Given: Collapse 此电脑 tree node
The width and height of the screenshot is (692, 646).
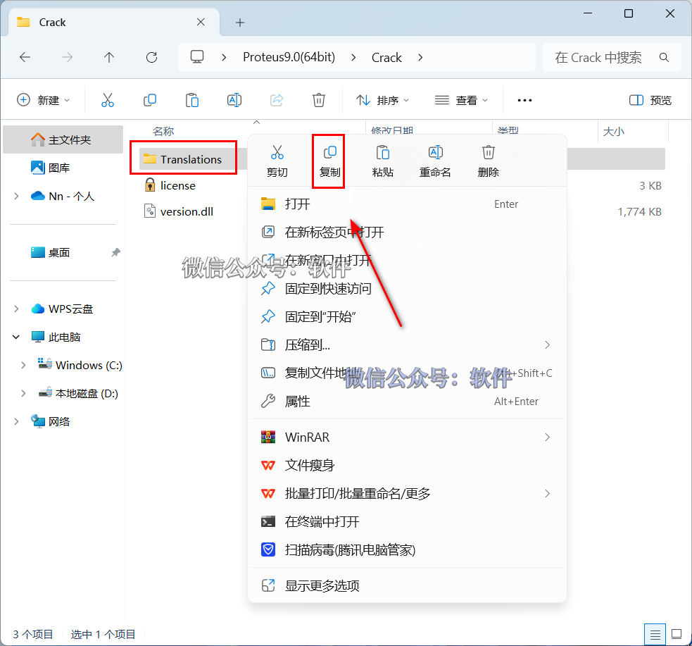Looking at the screenshot, I should [16, 337].
